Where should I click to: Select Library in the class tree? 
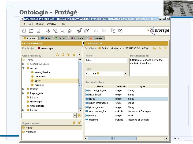click(34, 98)
